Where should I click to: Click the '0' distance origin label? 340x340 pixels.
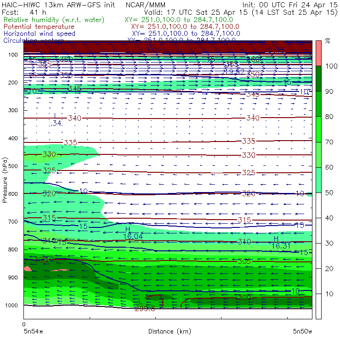pos(24,324)
